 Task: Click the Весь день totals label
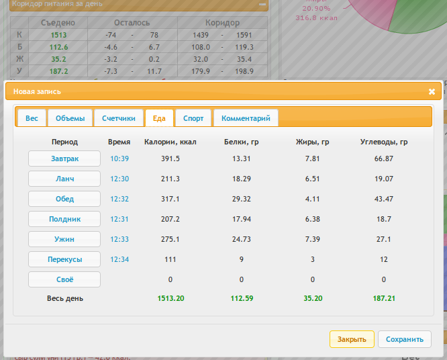[65, 298]
